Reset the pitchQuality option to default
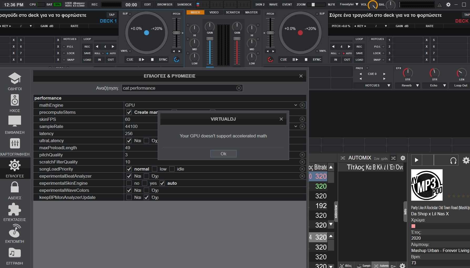 tap(302, 155)
